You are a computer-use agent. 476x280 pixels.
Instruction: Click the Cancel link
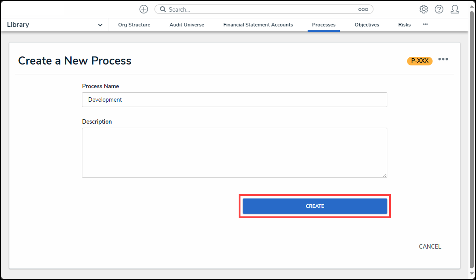tap(430, 247)
